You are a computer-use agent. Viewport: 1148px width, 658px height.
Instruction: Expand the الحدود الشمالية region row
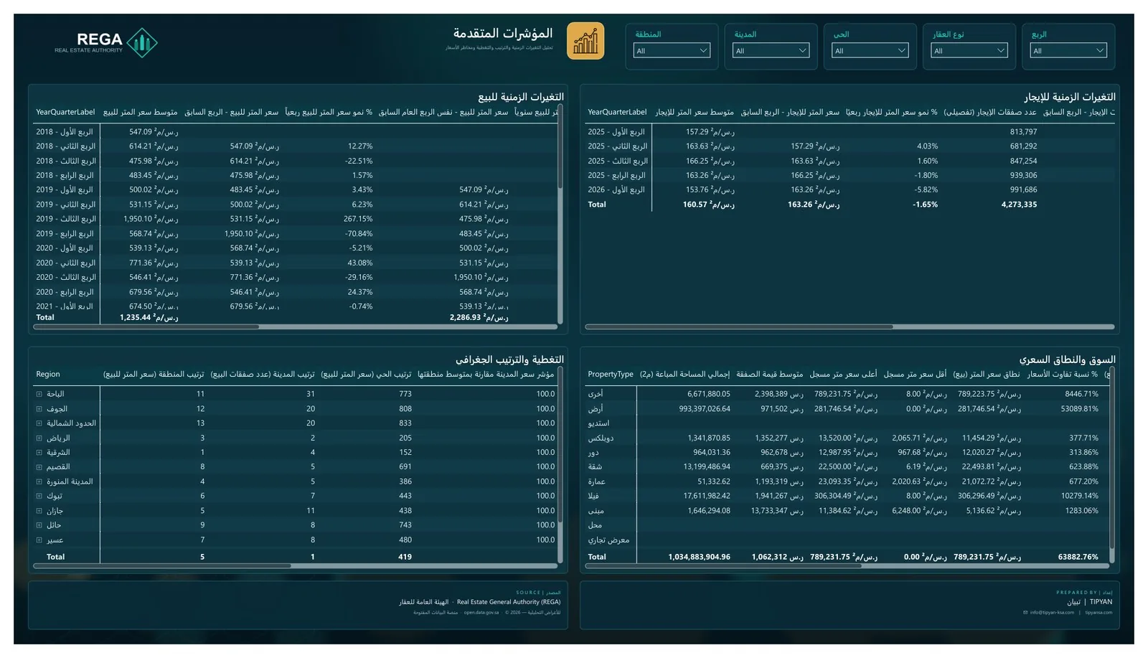39,423
